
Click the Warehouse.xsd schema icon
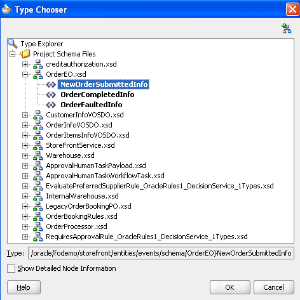pos(38,155)
